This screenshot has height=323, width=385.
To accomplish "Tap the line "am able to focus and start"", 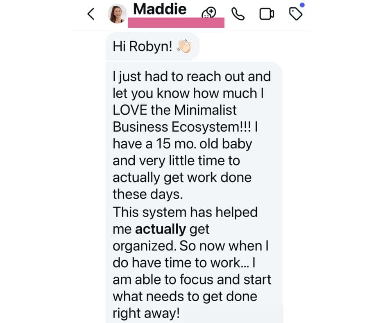I will pos(192,280).
